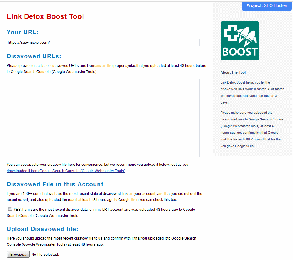Click the About The Tool sidebar heading
Image resolution: width=293 pixels, height=260 pixels.
pos(233,72)
